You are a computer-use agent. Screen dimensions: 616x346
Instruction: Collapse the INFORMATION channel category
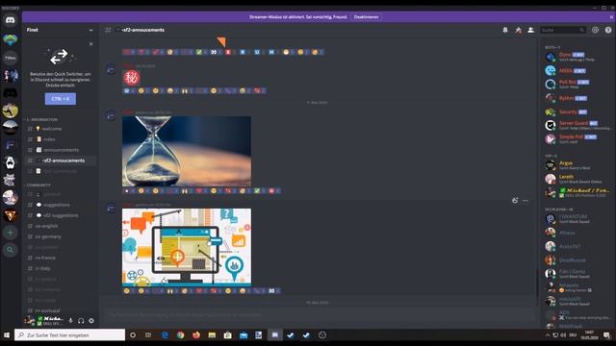tap(41, 119)
